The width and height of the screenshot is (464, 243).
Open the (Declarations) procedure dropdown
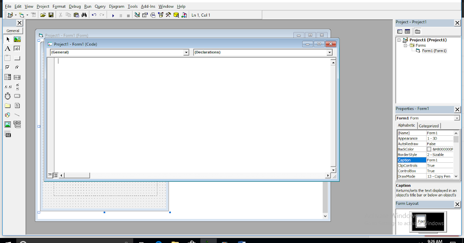point(329,52)
